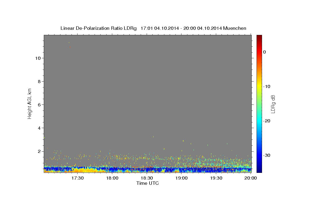Click the 18:00 time tick label

click(x=112, y=178)
